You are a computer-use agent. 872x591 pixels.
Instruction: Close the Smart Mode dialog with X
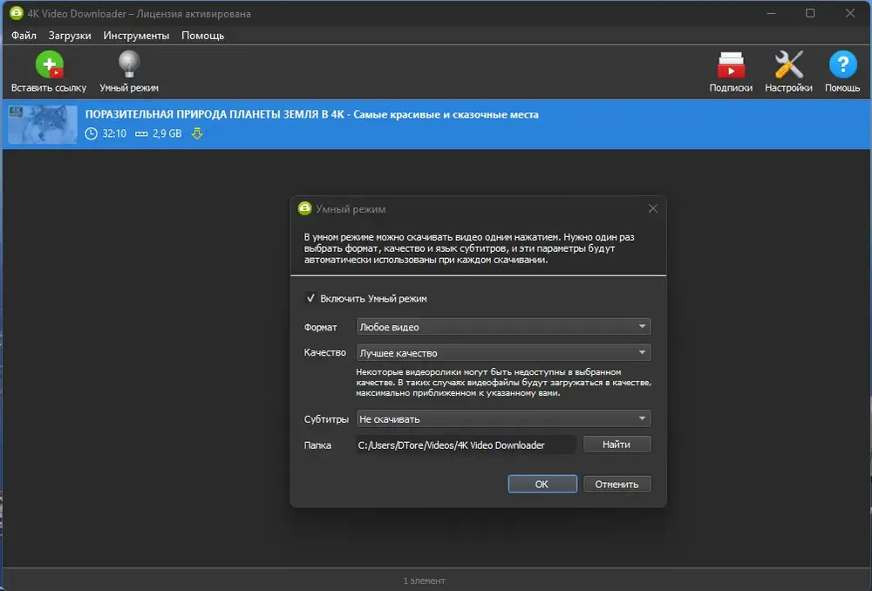click(x=653, y=208)
